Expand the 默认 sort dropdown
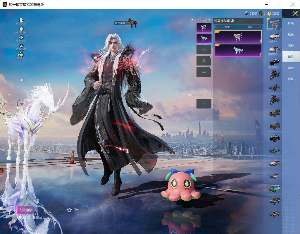Viewport: 300px width, 234px height. (x=250, y=27)
